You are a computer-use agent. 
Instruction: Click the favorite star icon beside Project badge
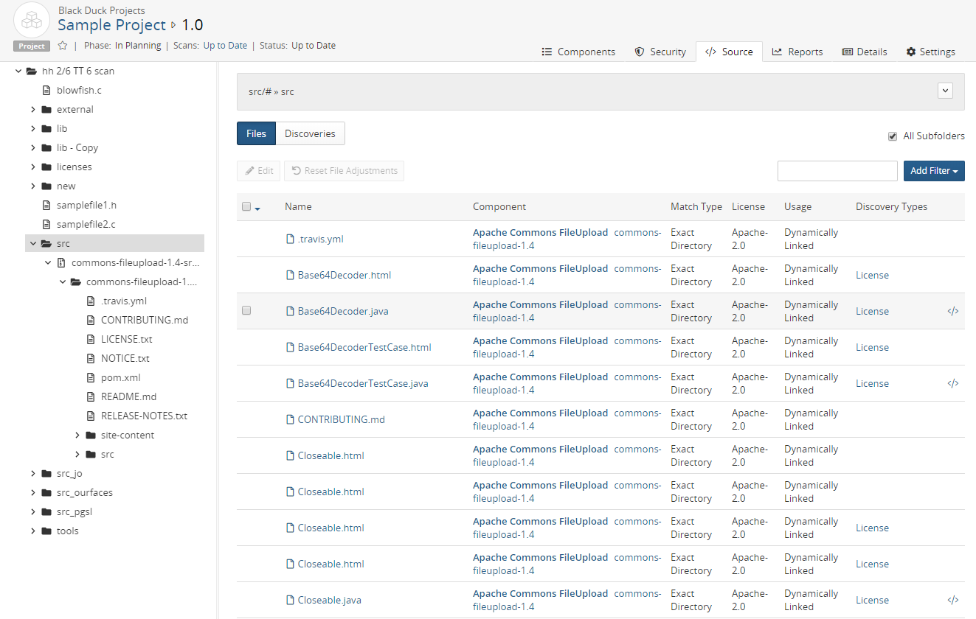[x=63, y=46]
